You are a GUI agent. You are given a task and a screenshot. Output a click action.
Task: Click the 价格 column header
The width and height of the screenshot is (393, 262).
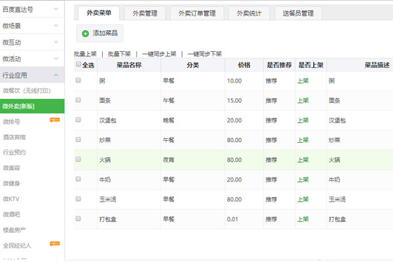244,65
